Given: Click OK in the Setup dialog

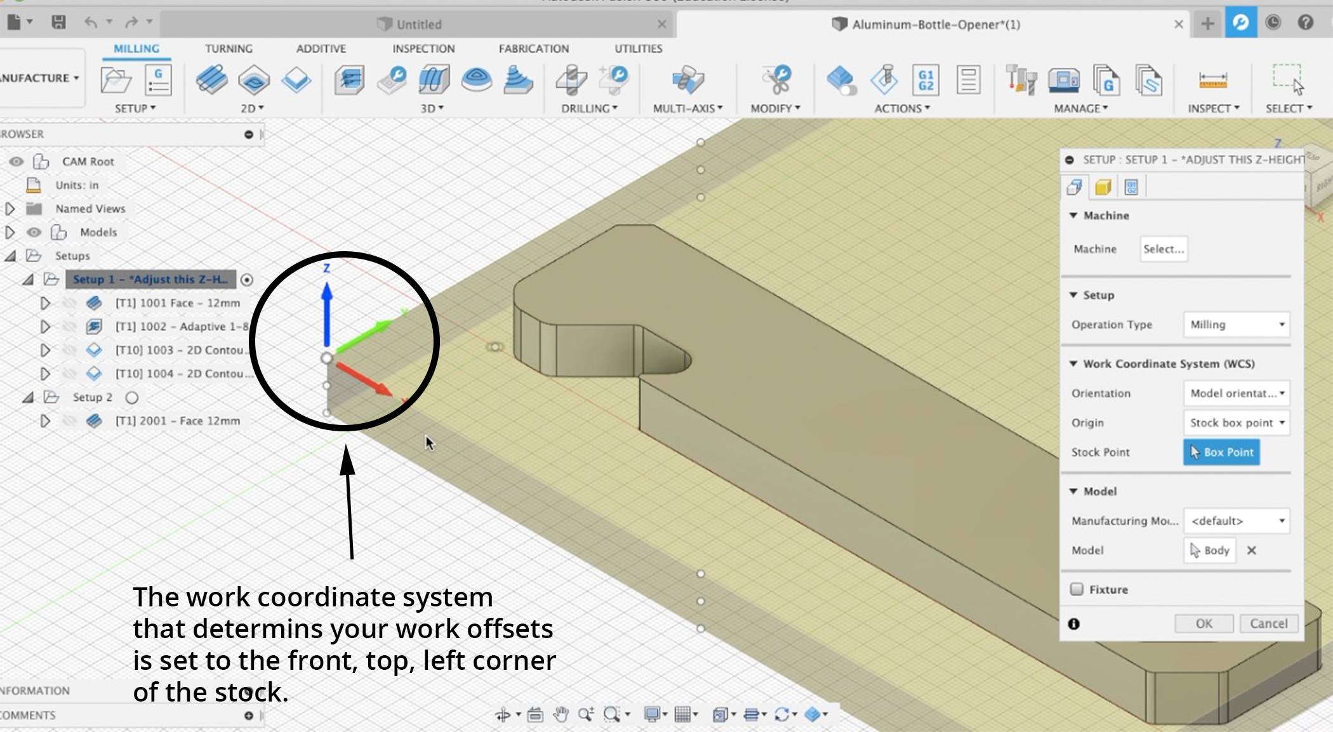Looking at the screenshot, I should pyautogui.click(x=1204, y=624).
